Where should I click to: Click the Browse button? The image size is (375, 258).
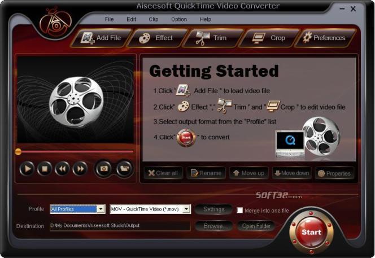tap(213, 226)
